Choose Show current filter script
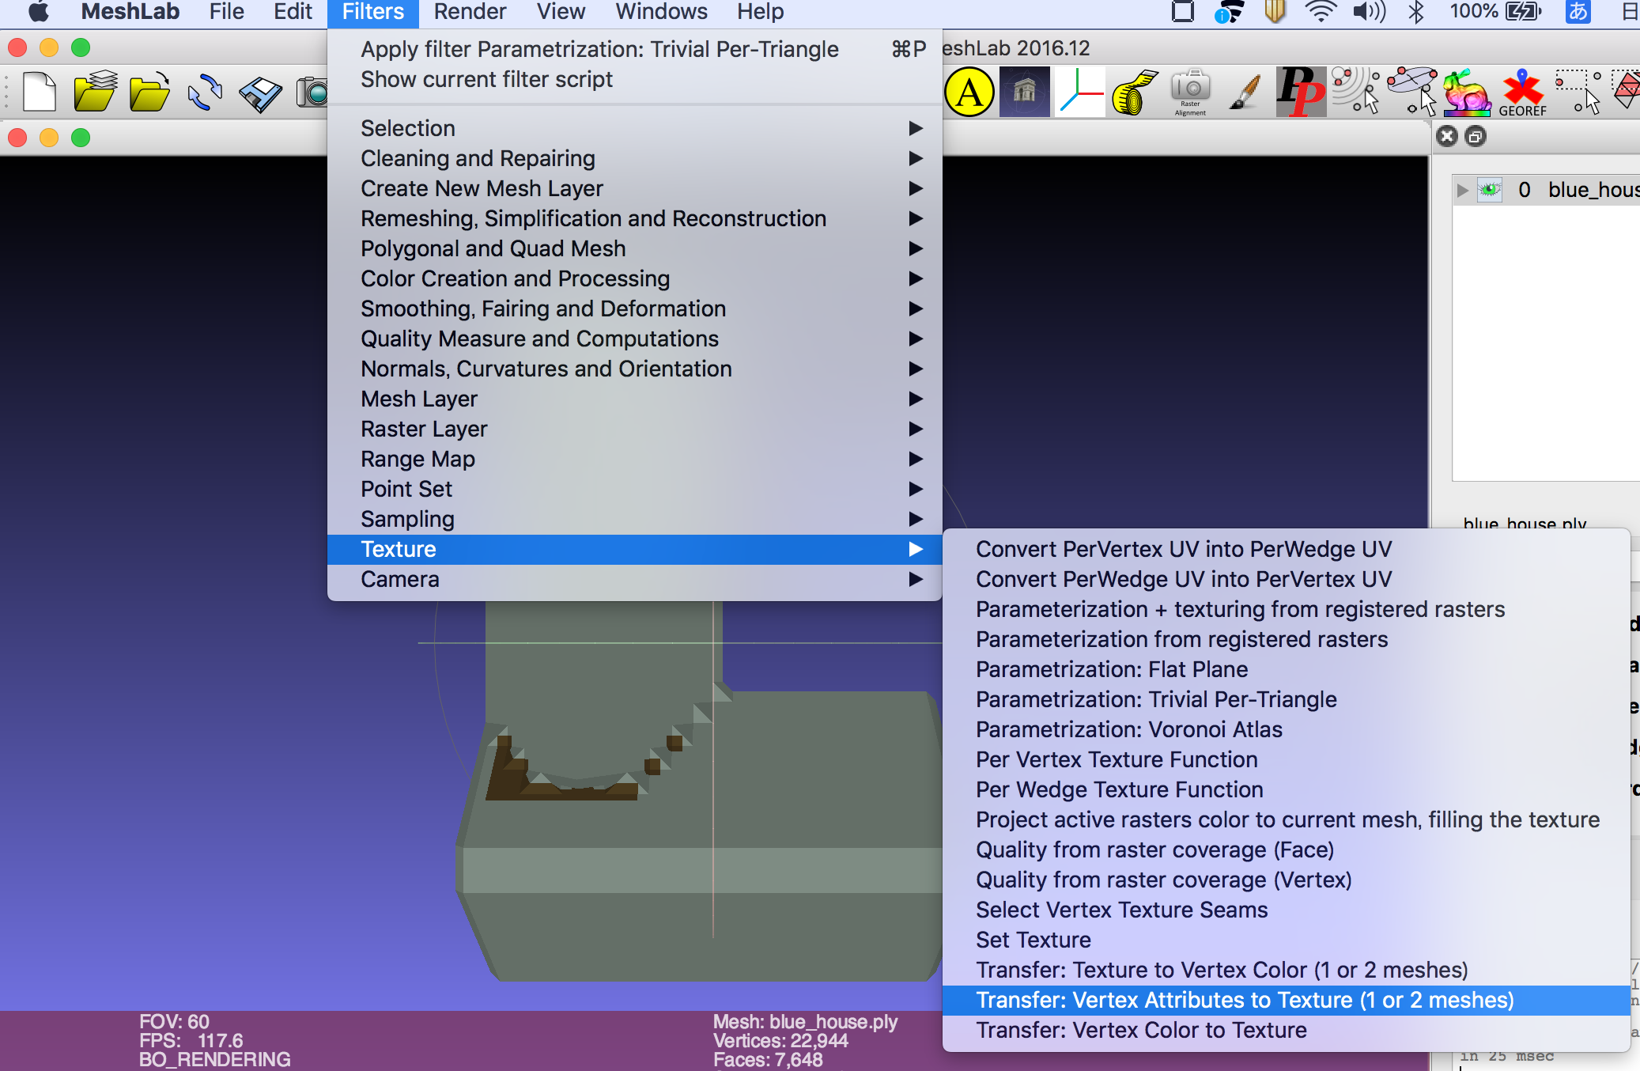 point(634,79)
